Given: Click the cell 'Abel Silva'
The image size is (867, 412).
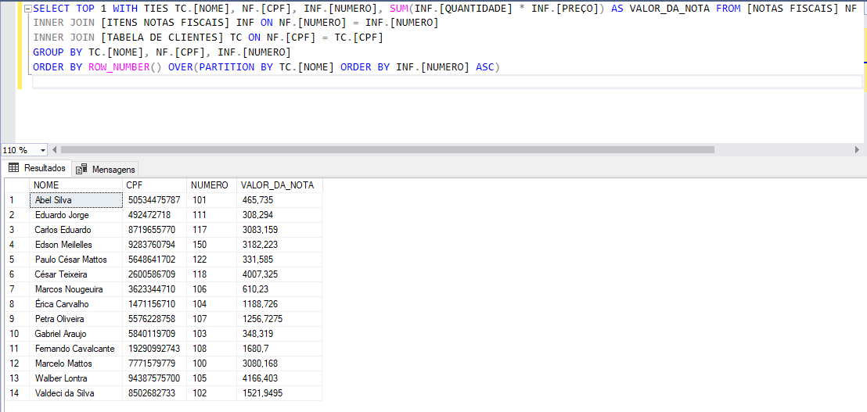Looking at the screenshot, I should (x=76, y=200).
